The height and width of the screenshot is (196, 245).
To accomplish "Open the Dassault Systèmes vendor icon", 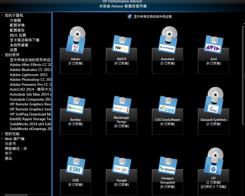I will (214, 100).
